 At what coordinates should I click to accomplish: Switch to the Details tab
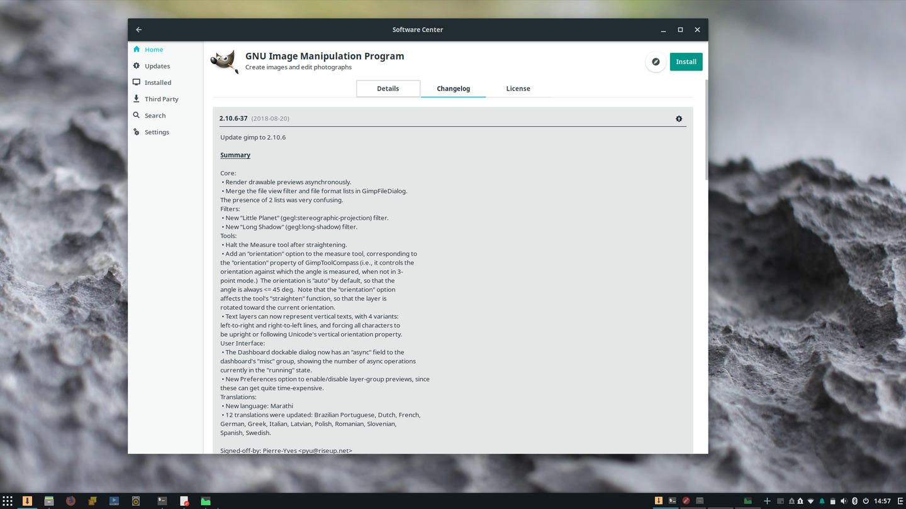tap(388, 89)
